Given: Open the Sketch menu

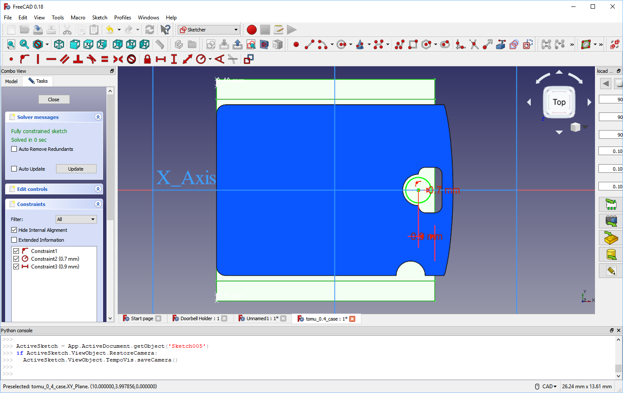Looking at the screenshot, I should [100, 18].
